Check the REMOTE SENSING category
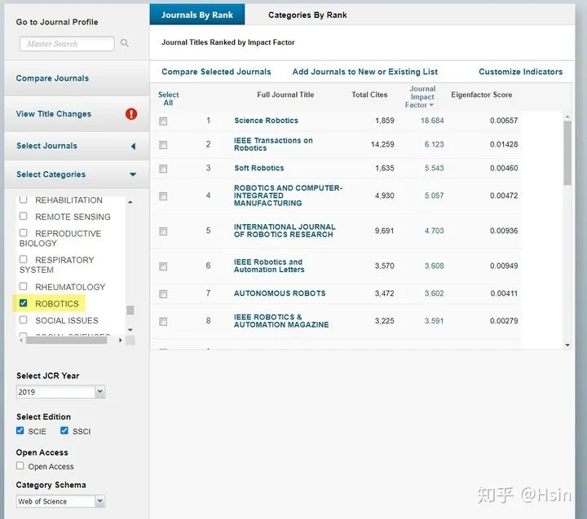The height and width of the screenshot is (519, 587). point(23,216)
